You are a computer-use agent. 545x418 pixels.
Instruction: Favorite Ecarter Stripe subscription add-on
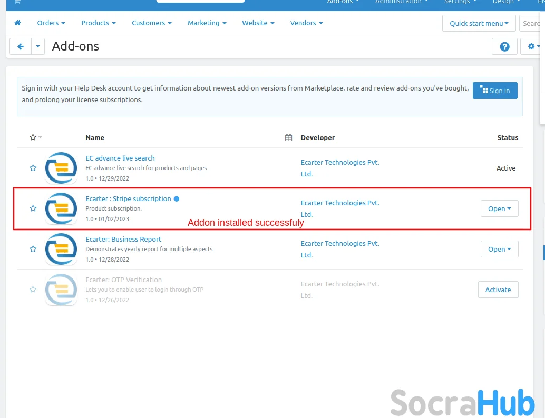[x=33, y=208]
